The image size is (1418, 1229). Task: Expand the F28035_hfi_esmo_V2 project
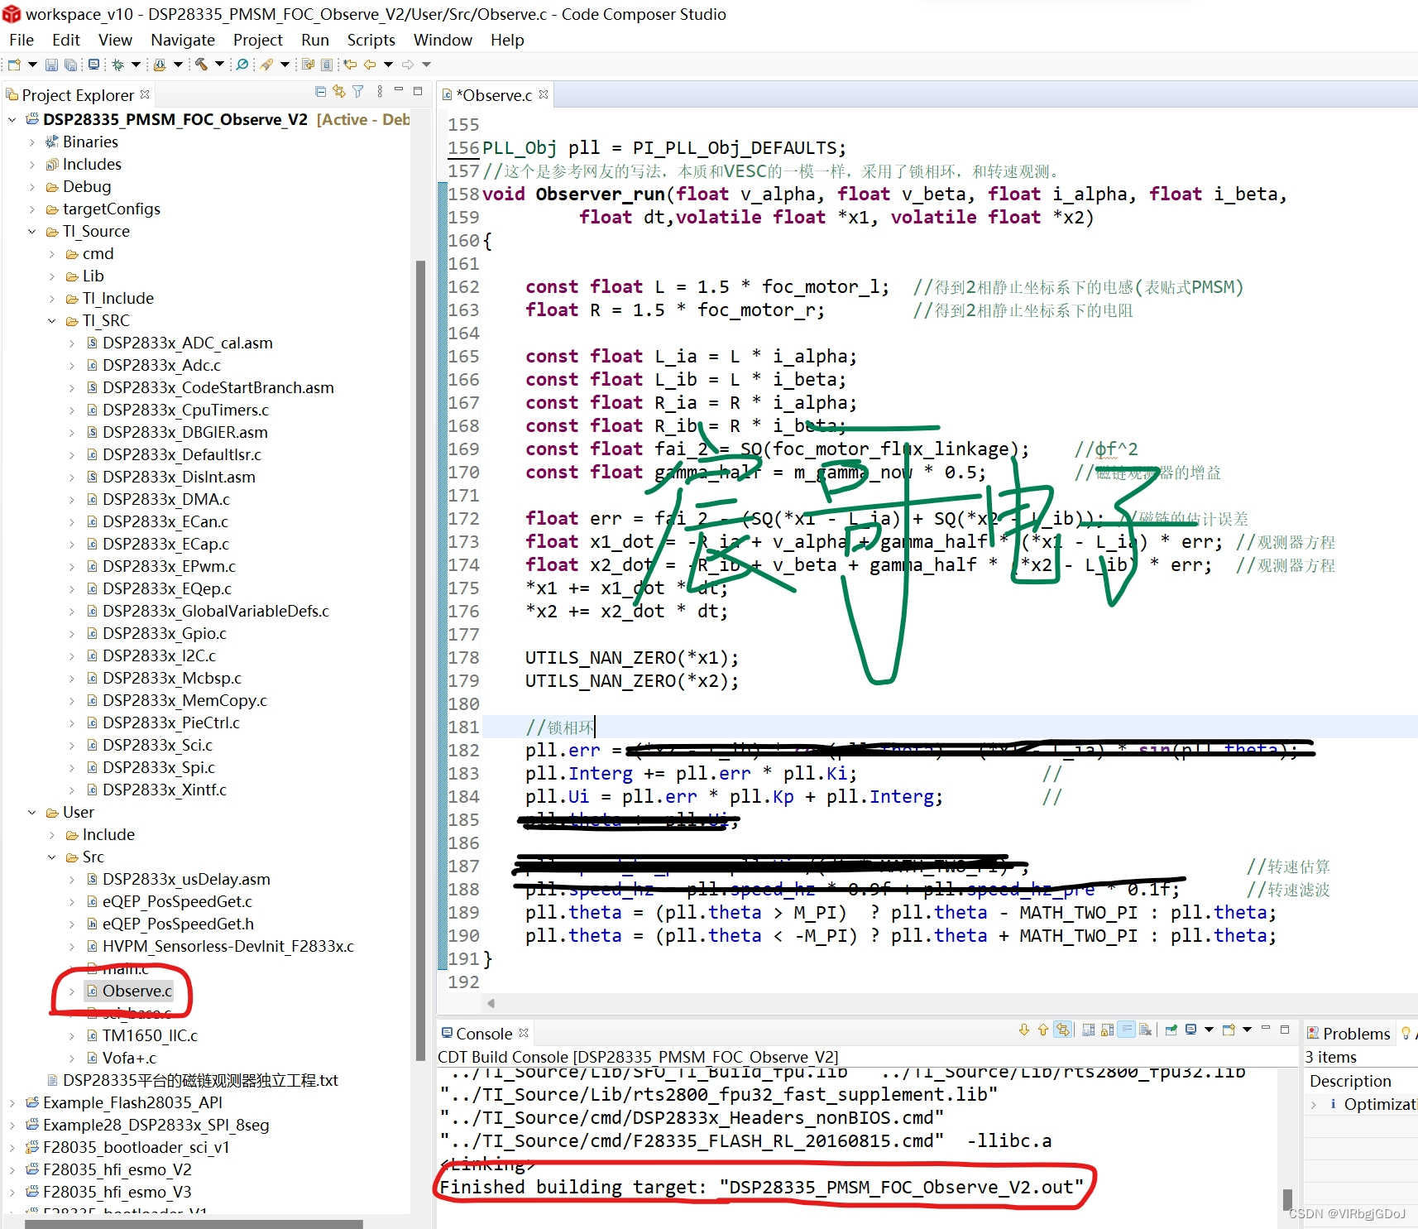point(12,1170)
